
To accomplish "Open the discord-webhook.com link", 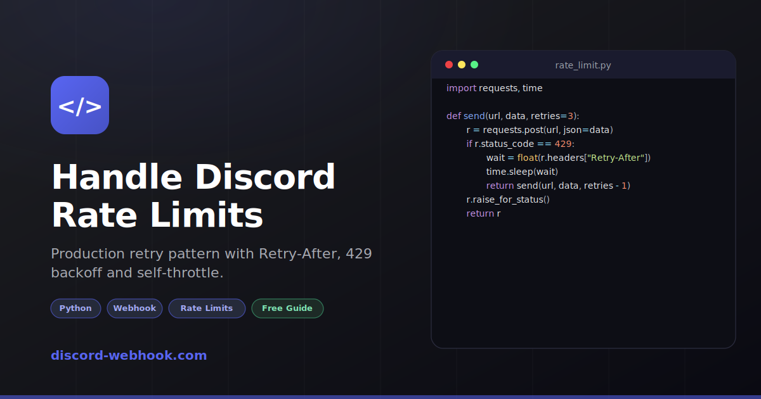I will click(129, 355).
